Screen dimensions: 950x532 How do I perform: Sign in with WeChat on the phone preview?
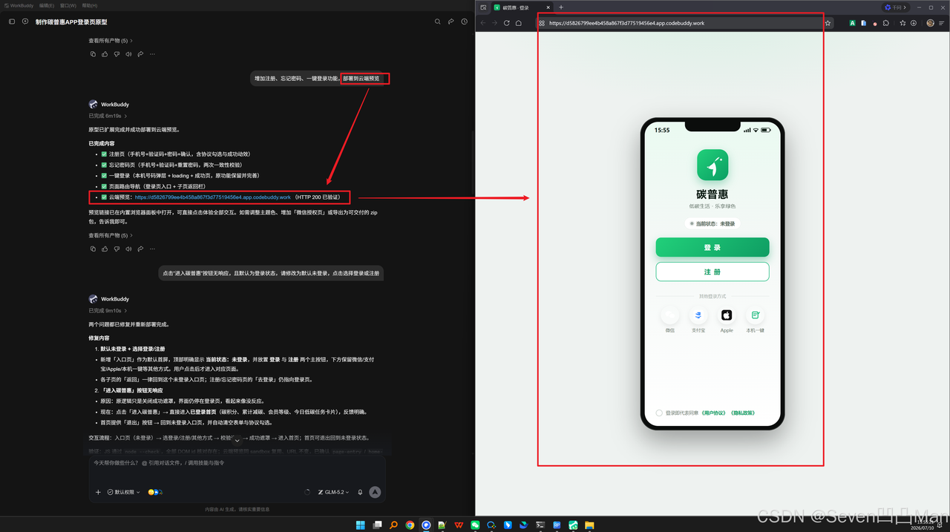[x=670, y=316]
